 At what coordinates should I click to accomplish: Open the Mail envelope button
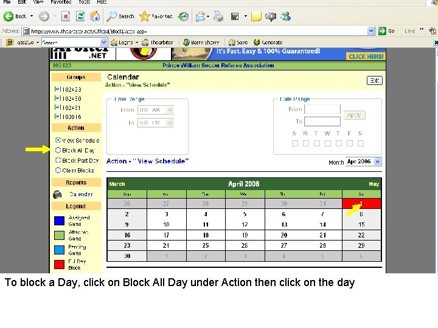point(201,16)
